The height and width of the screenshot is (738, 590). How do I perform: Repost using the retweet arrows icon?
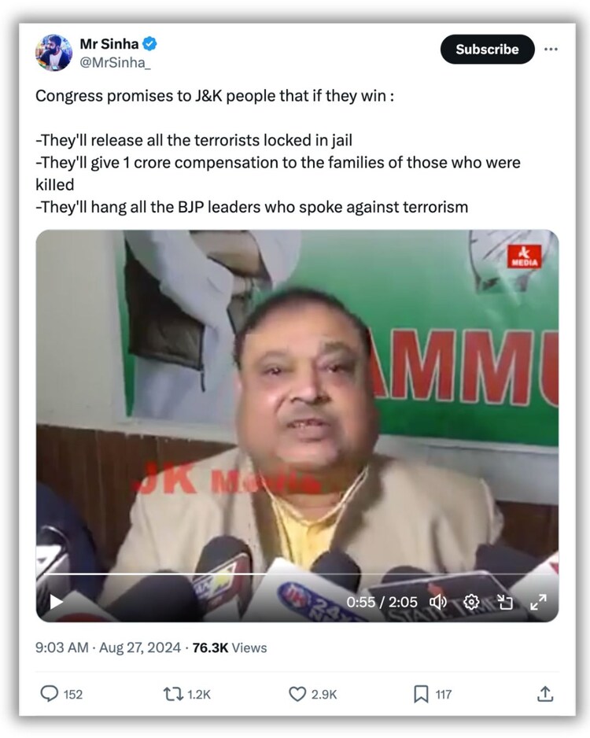pyautogui.click(x=172, y=694)
